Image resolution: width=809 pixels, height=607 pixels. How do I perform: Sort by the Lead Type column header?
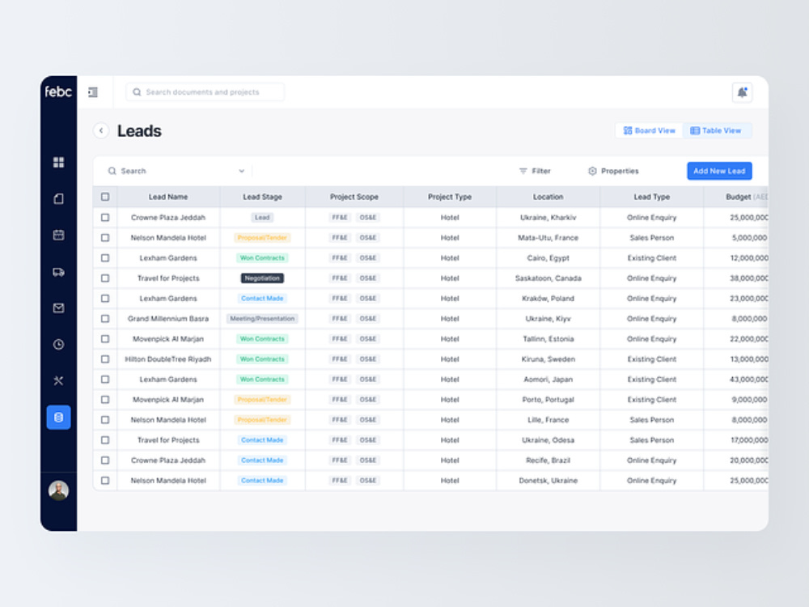(651, 197)
